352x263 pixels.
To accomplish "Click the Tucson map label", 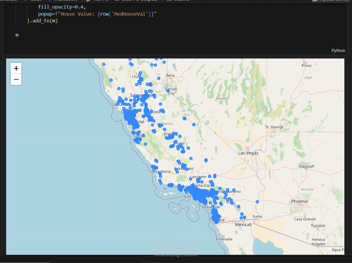I will point(318,226).
